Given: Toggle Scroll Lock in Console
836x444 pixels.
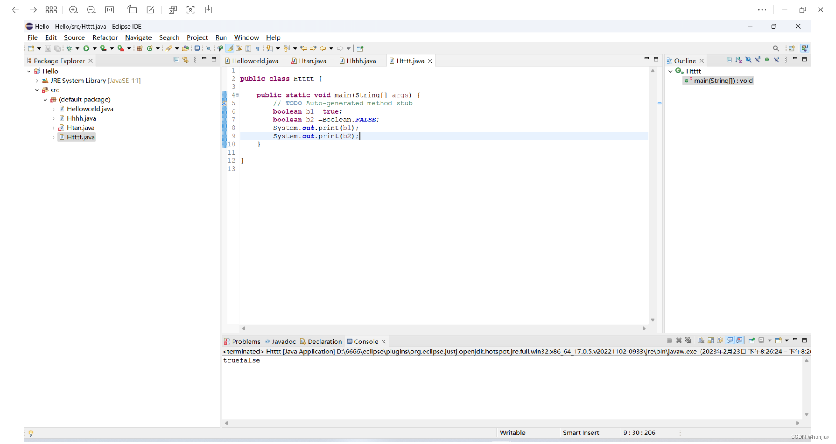Looking at the screenshot, I should [711, 340].
